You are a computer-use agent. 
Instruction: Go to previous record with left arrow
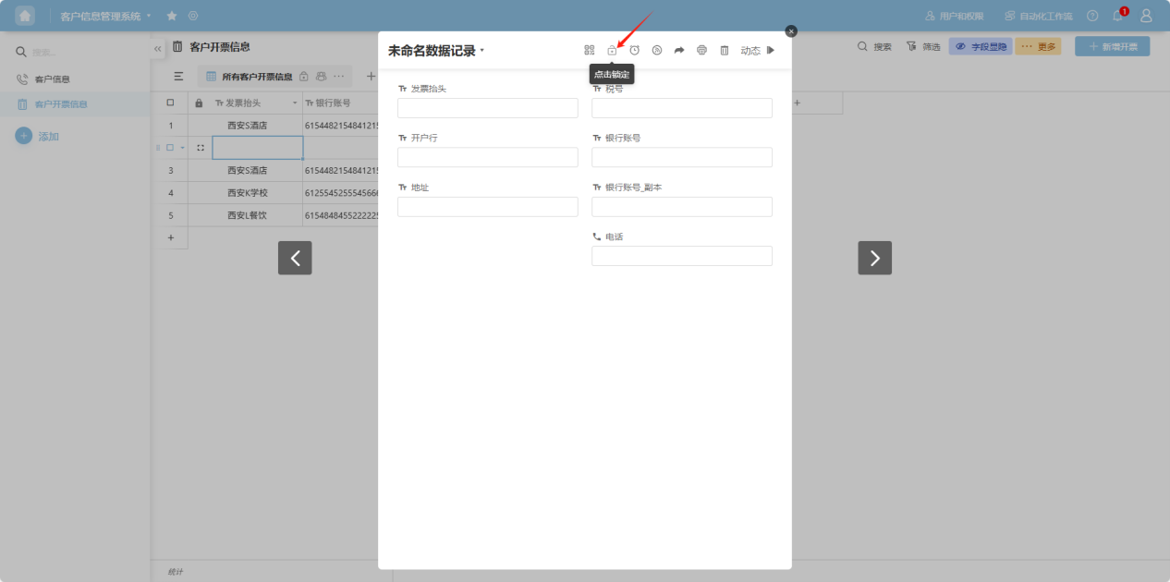click(x=295, y=258)
